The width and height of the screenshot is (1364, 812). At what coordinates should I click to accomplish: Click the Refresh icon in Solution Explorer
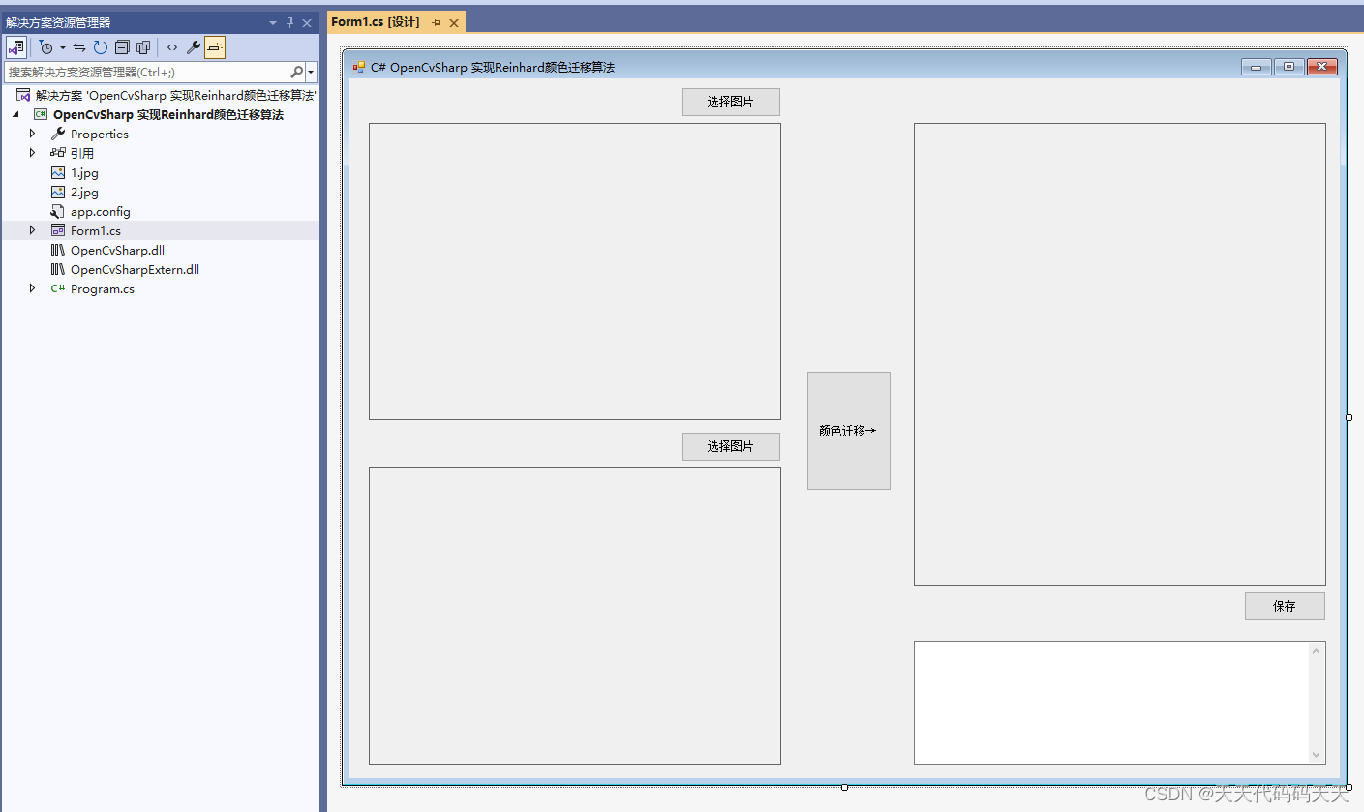101,47
